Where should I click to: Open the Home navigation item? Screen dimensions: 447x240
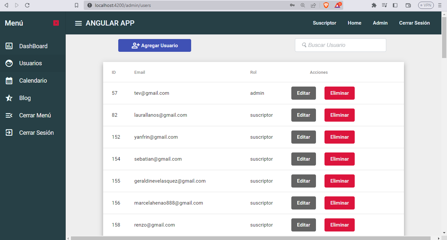pos(354,23)
